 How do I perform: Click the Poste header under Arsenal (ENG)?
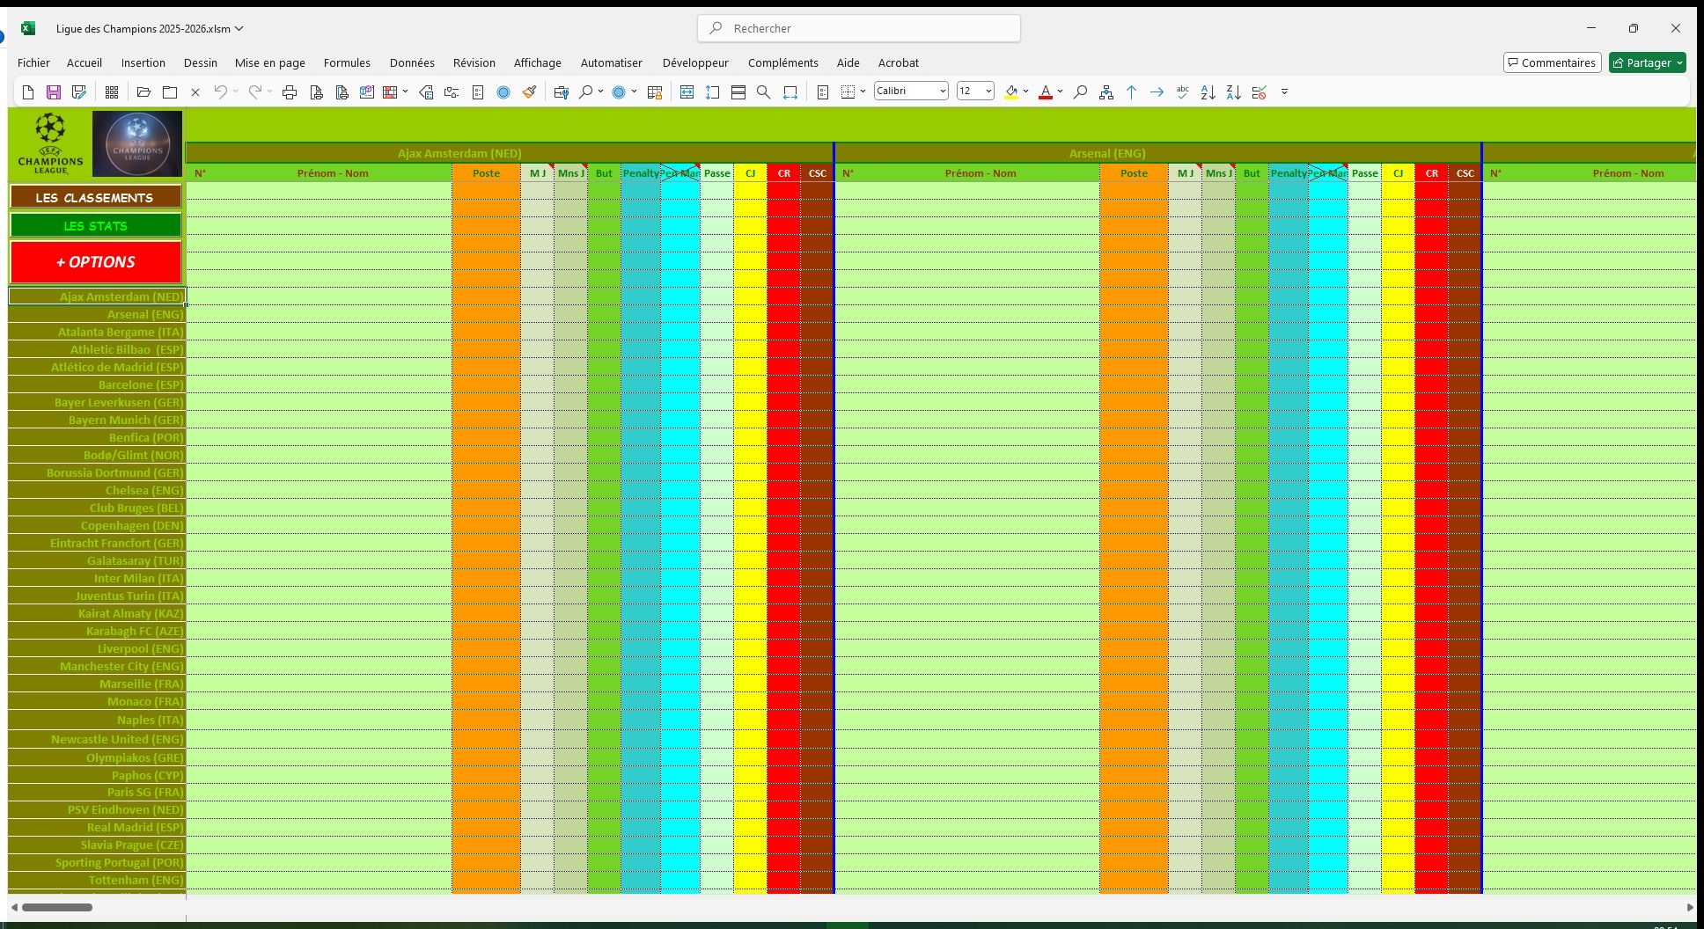pos(1134,173)
